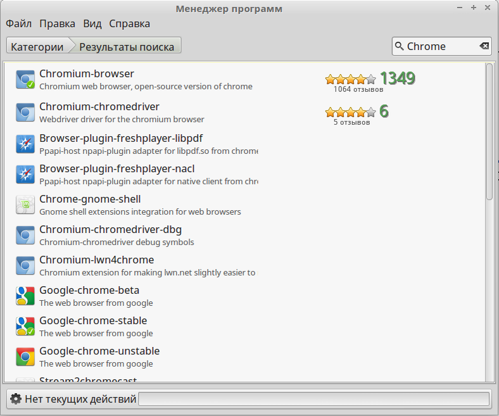Click the Chrome-gnome-shell package icon
The height and width of the screenshot is (416, 499).
coord(25,205)
